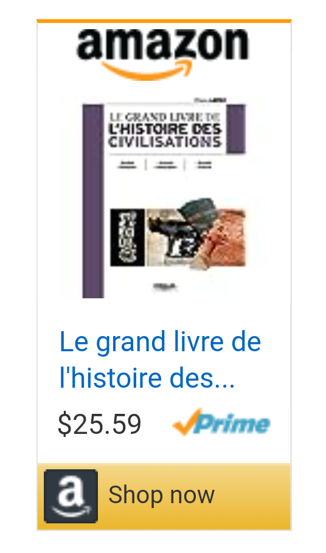Click the author name atop cover
326x553 pixels.
210,100
